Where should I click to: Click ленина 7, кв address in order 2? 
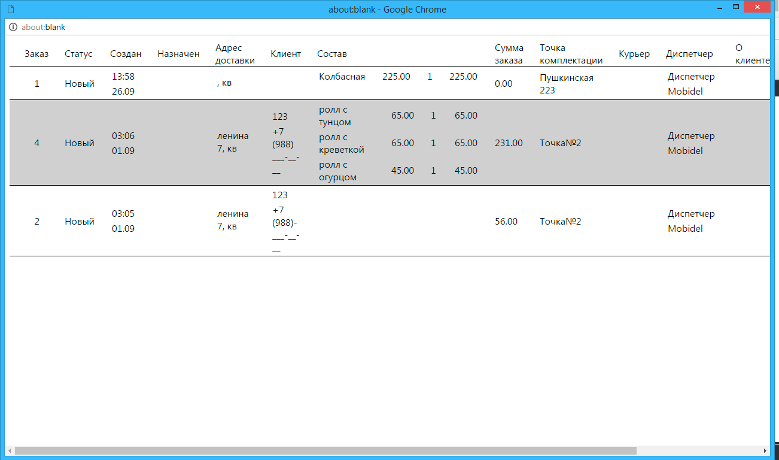tap(233, 220)
